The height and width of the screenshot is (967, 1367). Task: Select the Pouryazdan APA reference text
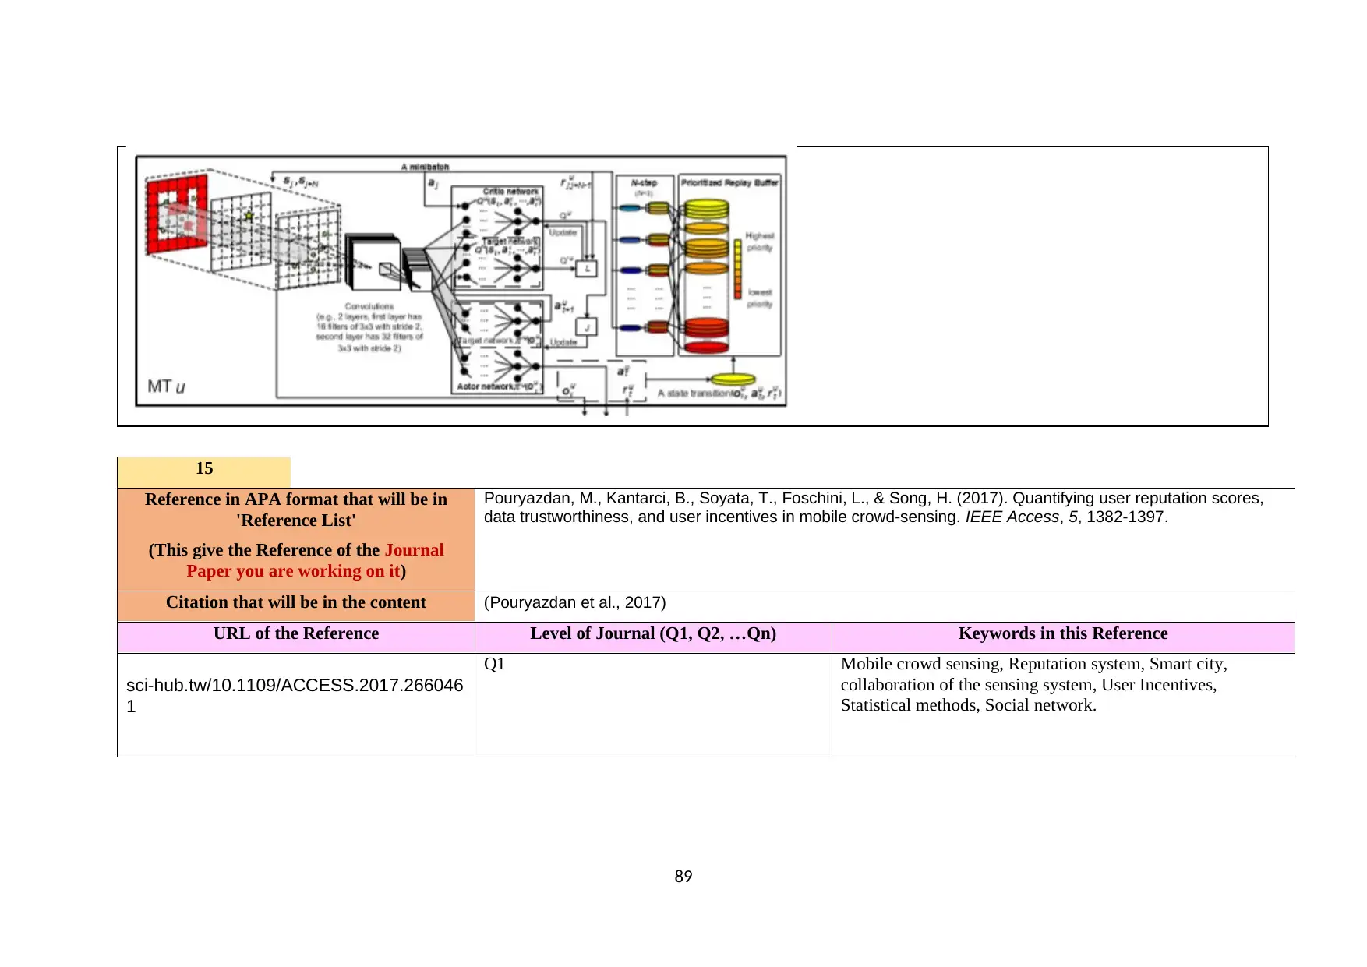click(873, 507)
